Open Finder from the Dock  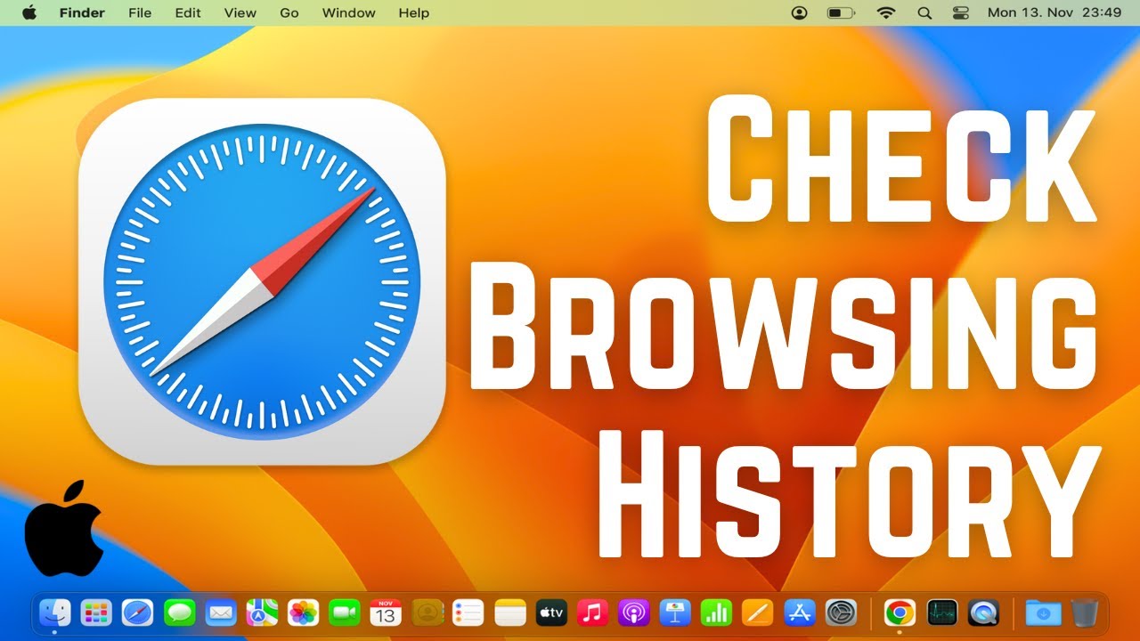(54, 613)
